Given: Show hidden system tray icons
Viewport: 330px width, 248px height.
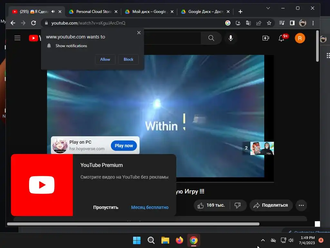Looking at the screenshot, I should (263, 240).
